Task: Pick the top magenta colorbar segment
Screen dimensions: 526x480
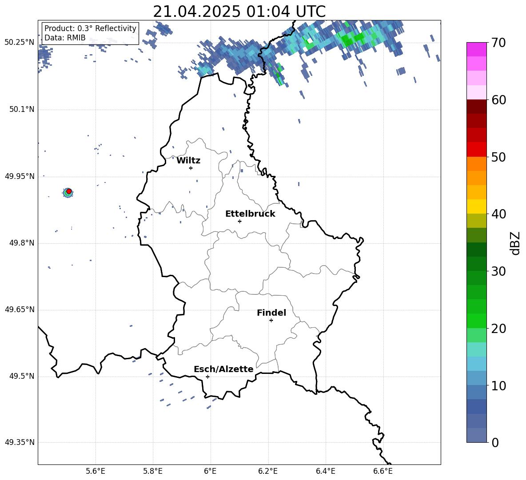Action: (x=476, y=49)
